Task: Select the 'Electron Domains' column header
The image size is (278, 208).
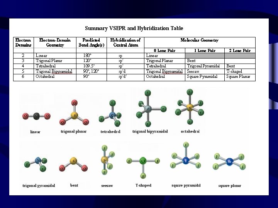Action: pos(23,42)
